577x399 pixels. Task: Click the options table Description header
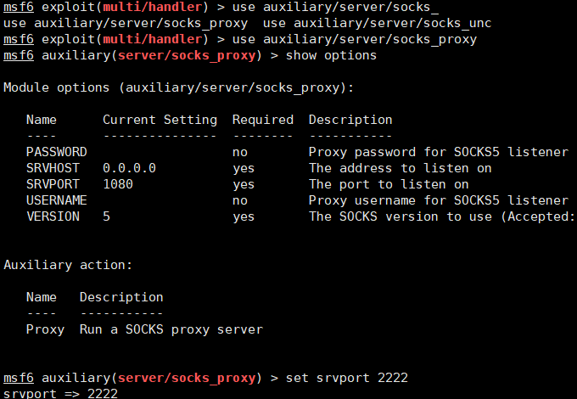[350, 120]
